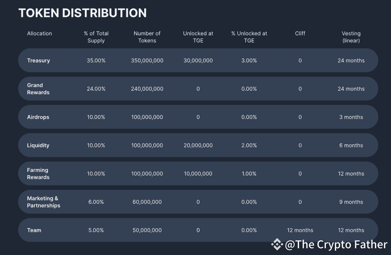Click the Marketing & Partnerships label
The height and width of the screenshot is (255, 391).
[x=43, y=202]
